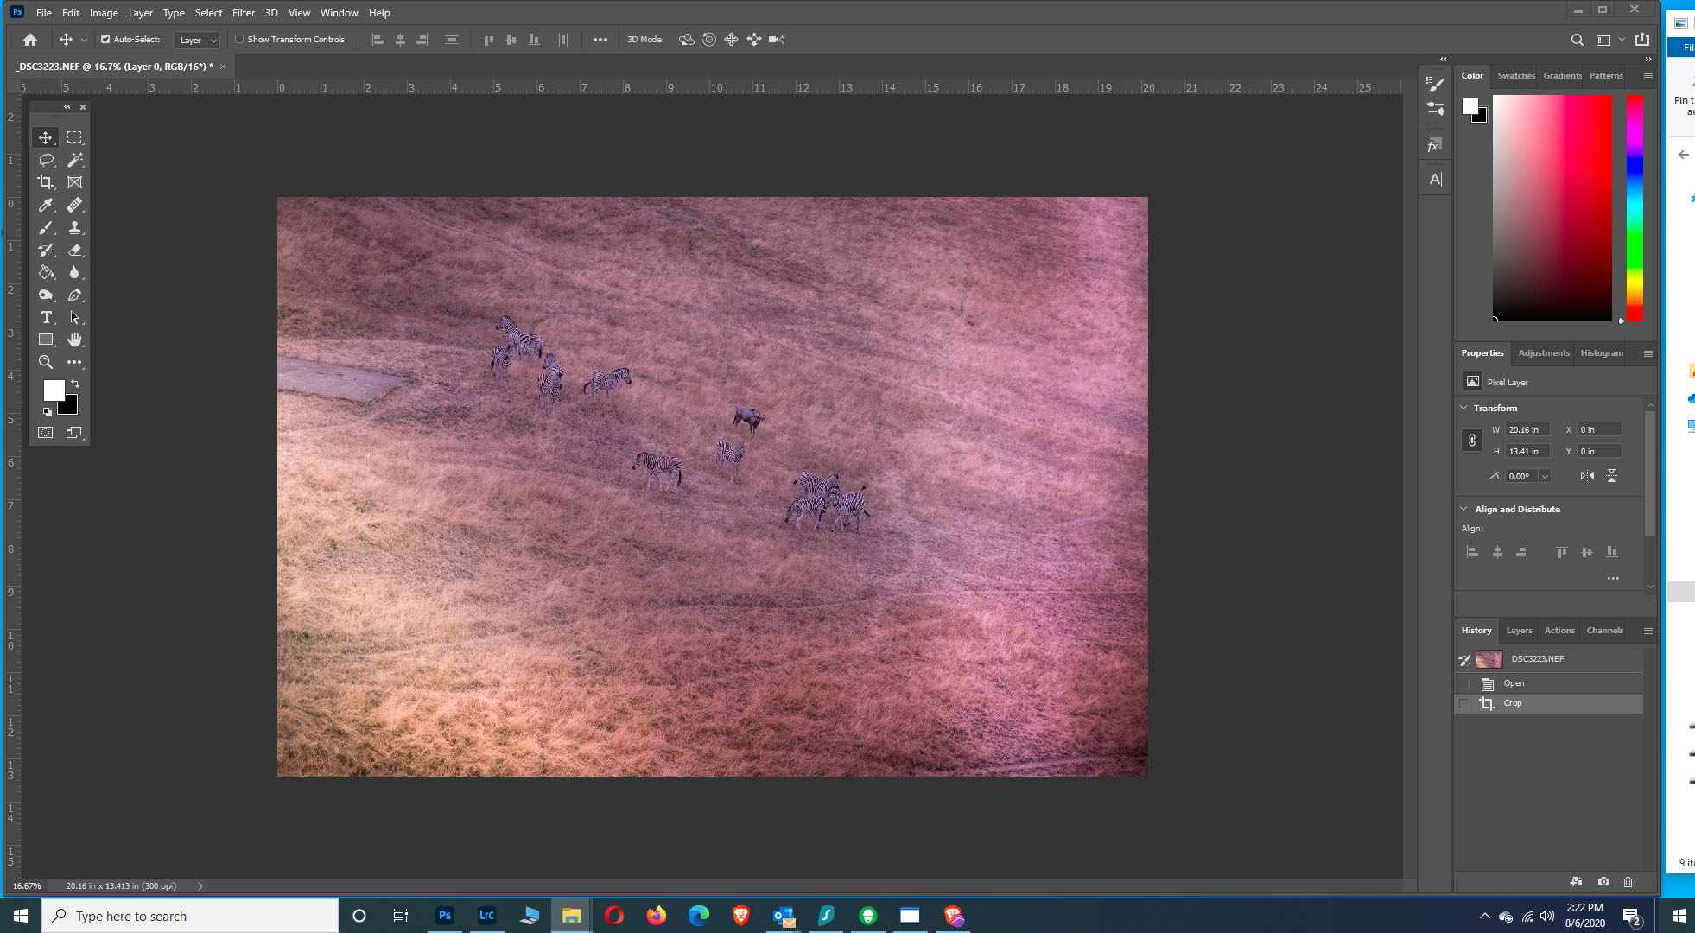
Task: Select the Zoom tool
Action: click(46, 362)
